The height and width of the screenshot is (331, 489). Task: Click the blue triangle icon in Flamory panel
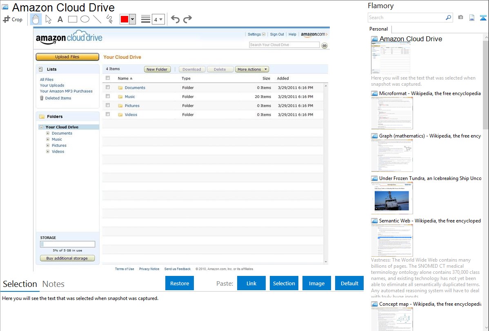(483, 18)
